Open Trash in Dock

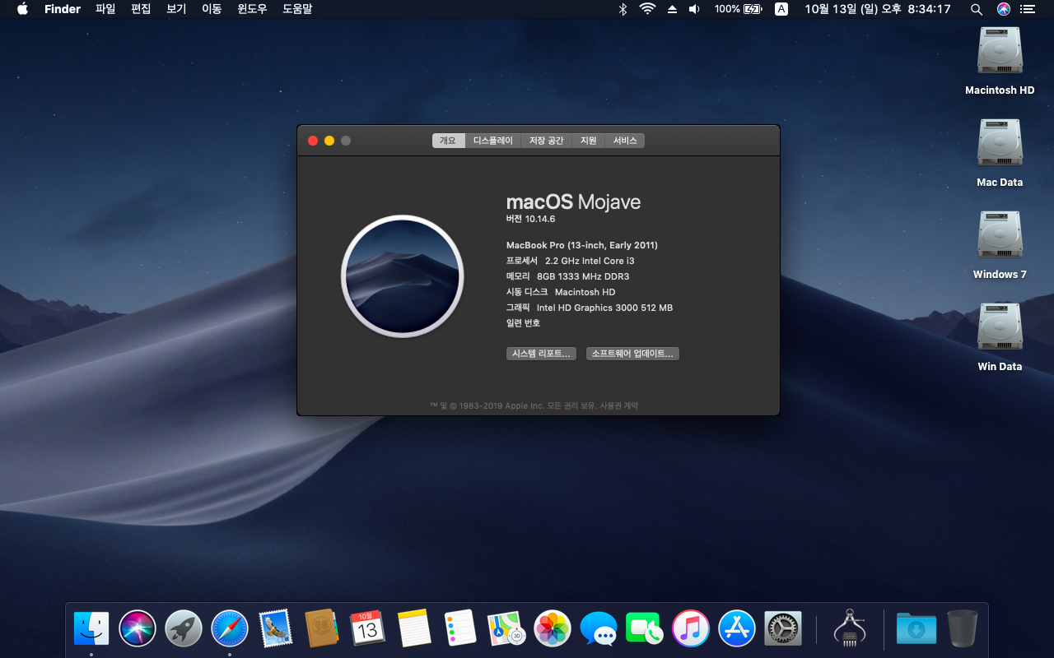point(962,629)
